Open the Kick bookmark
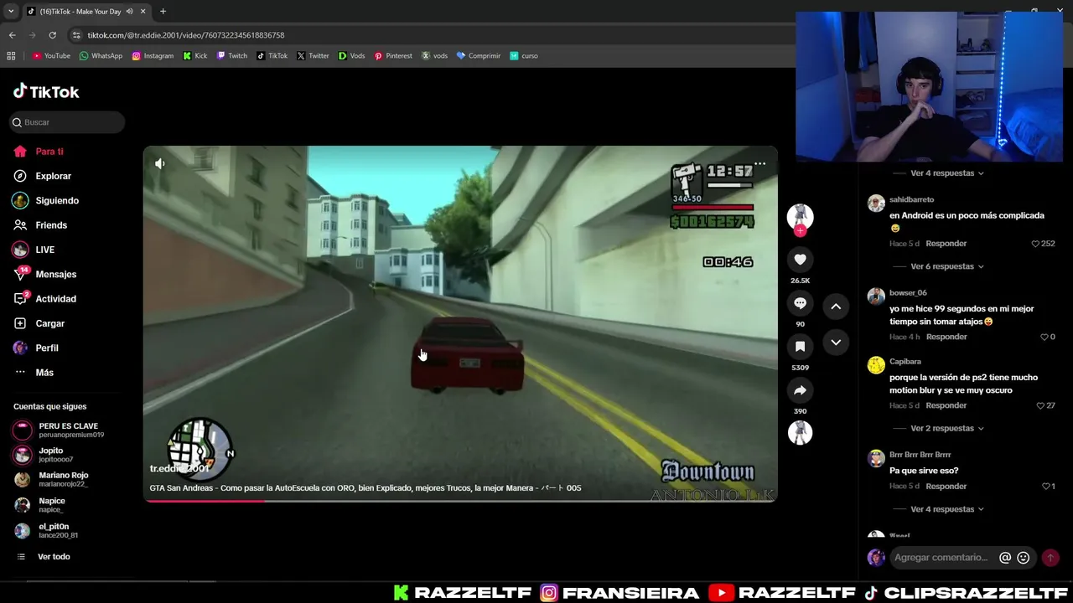The image size is (1073, 603). (194, 56)
